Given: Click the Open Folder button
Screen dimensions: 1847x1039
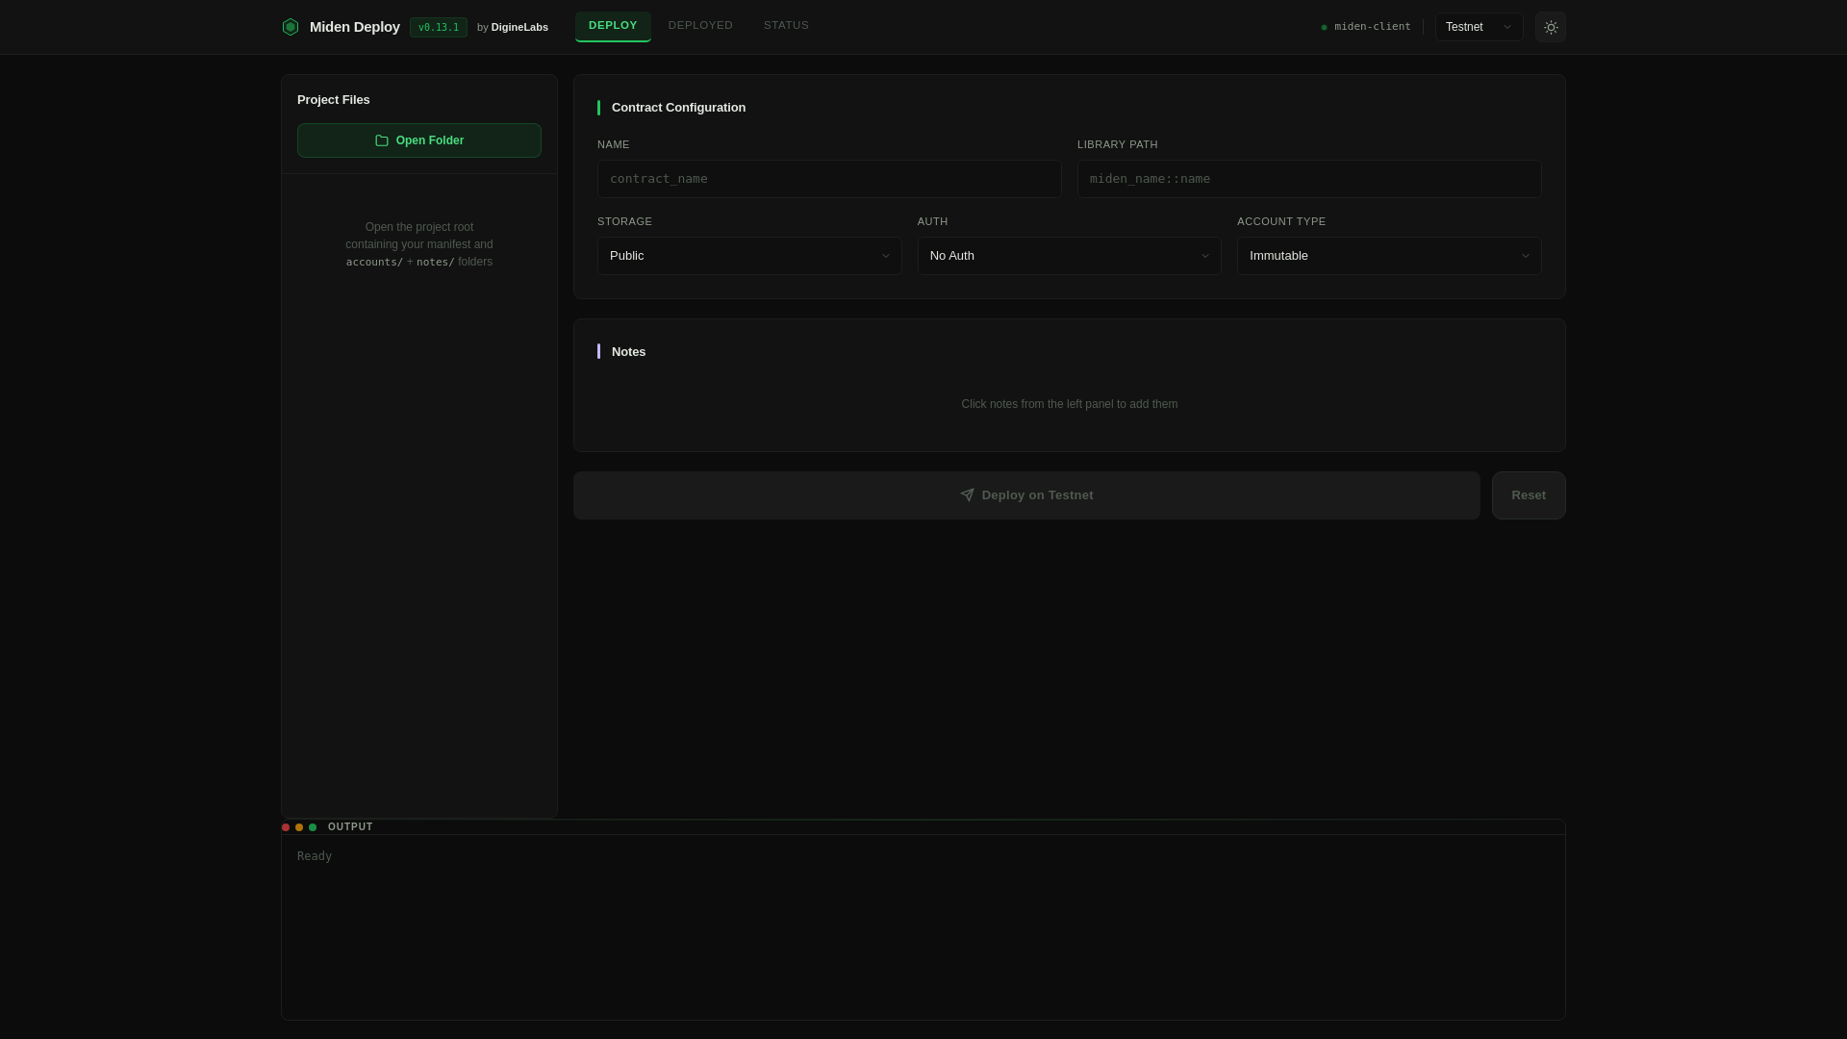Looking at the screenshot, I should pos(419,140).
